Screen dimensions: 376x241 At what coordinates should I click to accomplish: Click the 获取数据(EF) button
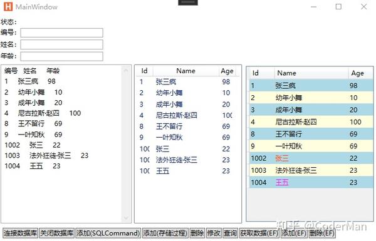tap(259, 233)
